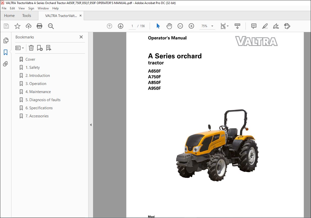The image size is (311, 218).
Task: Open the Help menu
Action: pyautogui.click(x=55, y=8)
